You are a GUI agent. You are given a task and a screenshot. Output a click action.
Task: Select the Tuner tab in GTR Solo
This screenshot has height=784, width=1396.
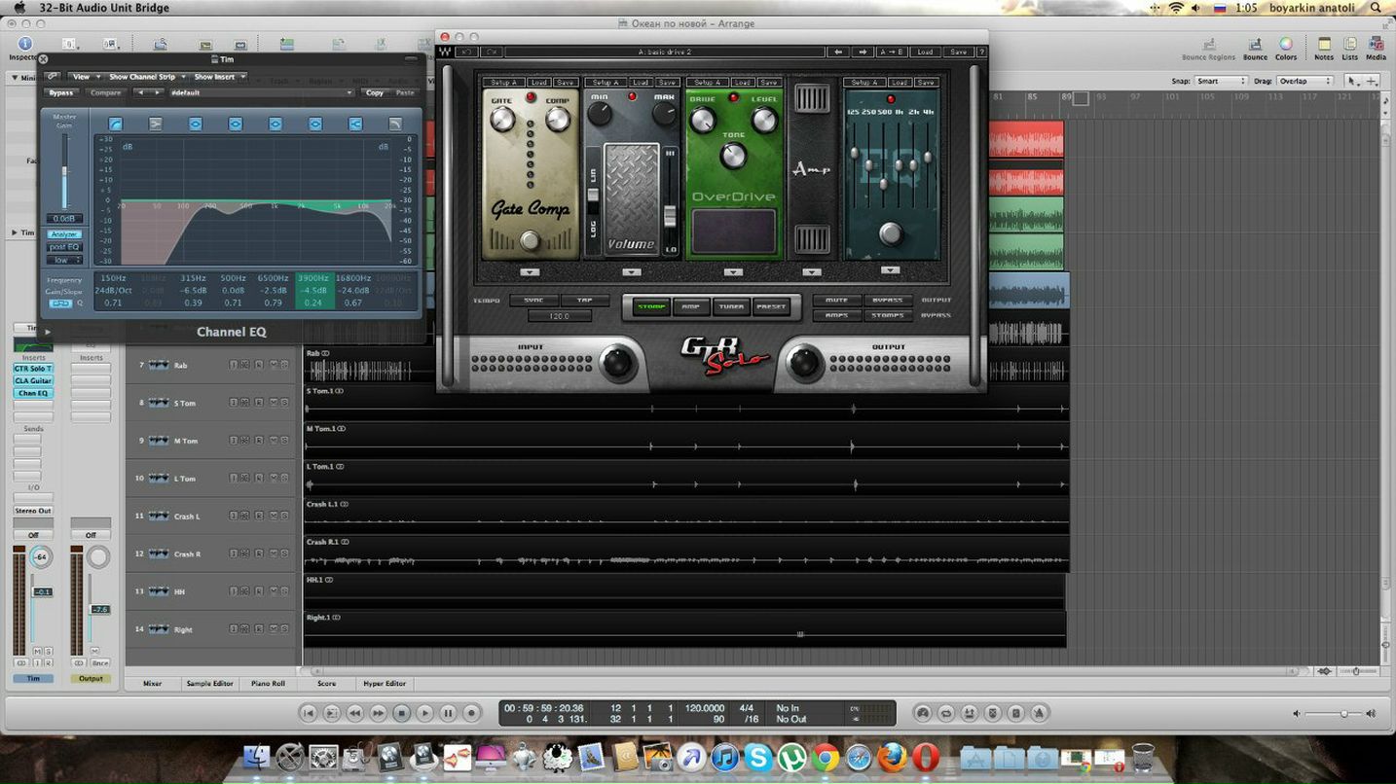(x=730, y=307)
